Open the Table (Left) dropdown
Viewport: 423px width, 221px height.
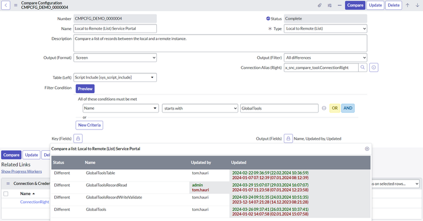[115, 77]
